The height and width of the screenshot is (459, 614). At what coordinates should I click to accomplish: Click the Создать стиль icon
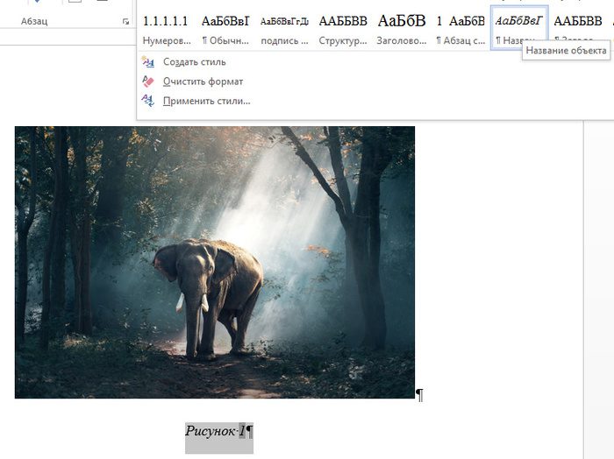coord(148,62)
